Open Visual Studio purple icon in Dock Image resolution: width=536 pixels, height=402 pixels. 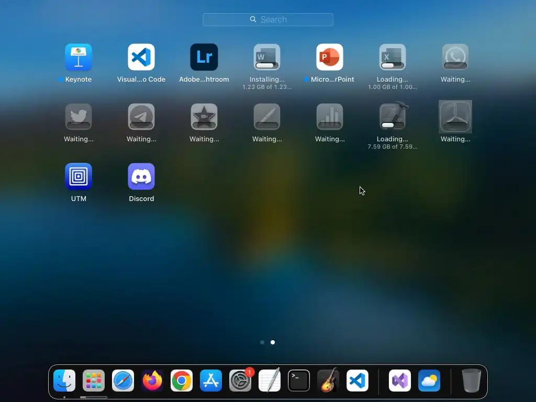pos(400,381)
